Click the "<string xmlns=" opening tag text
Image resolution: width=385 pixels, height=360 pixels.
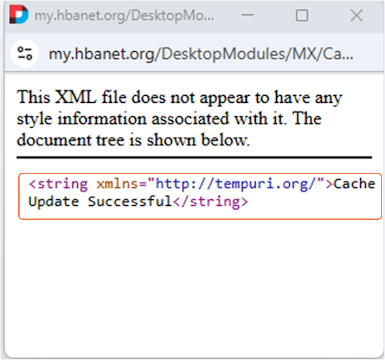click(87, 184)
